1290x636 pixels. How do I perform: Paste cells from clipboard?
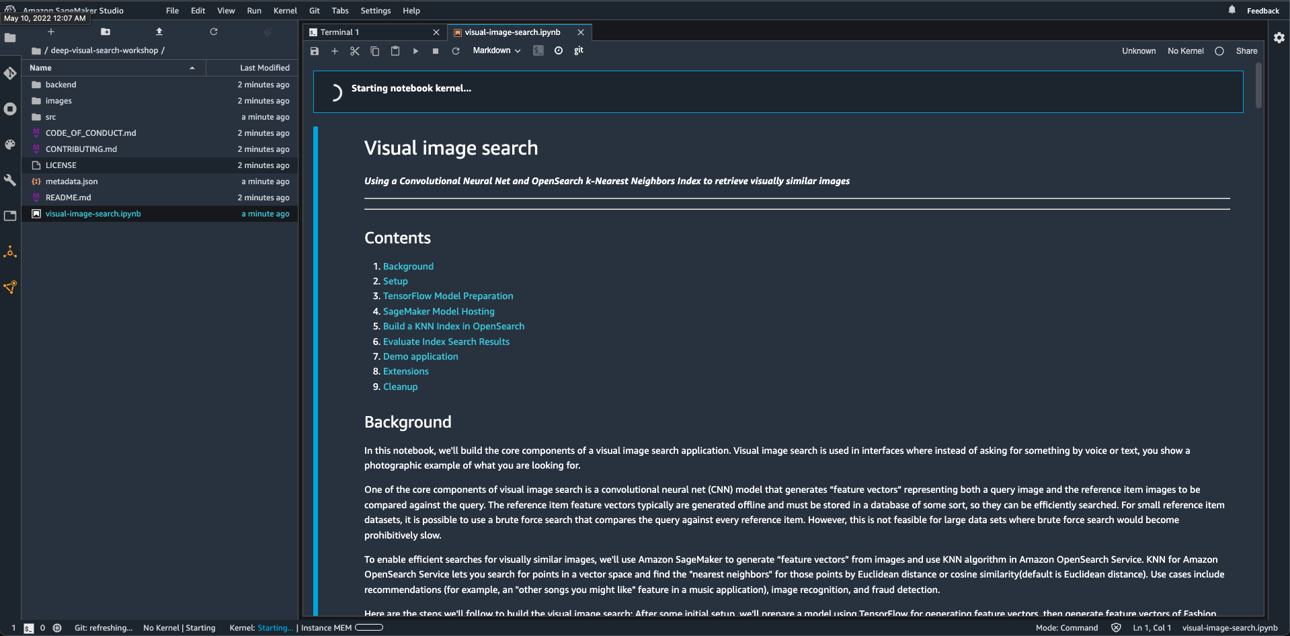[395, 51]
